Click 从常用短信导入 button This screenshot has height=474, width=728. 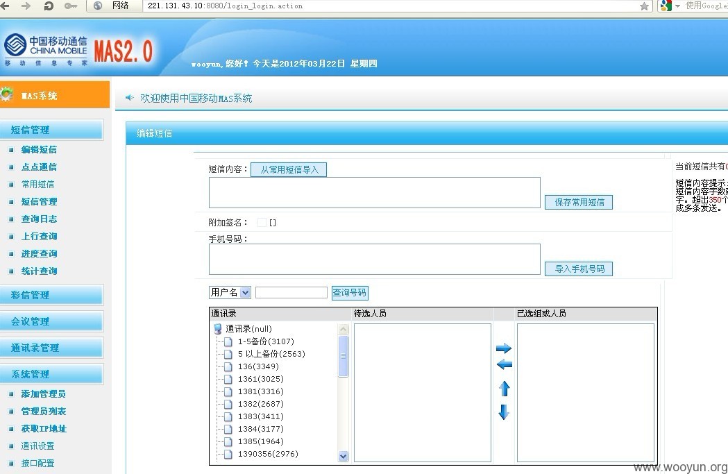289,169
